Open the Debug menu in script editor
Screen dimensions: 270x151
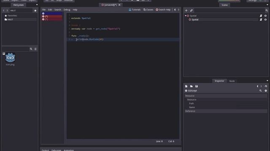coord(67,10)
